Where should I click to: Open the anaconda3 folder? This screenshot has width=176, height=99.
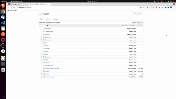[48, 29]
